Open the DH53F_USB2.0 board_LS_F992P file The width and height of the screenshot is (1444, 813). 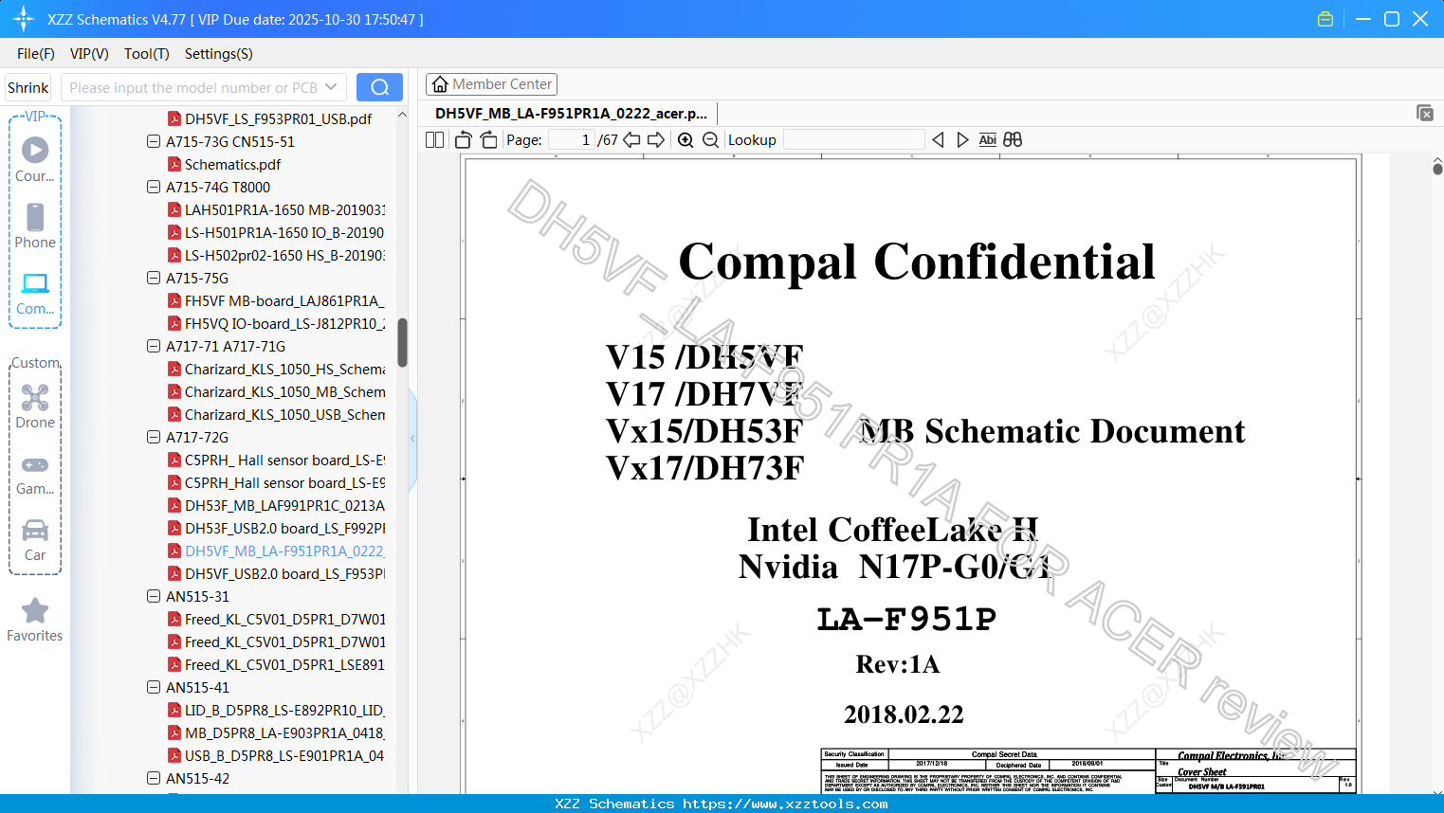click(x=284, y=528)
